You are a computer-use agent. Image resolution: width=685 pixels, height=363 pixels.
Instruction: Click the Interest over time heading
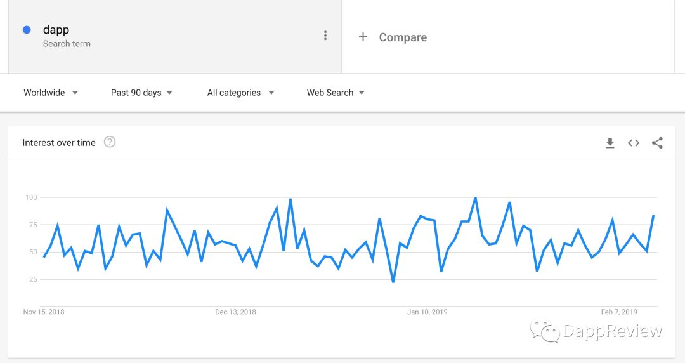[x=59, y=143]
